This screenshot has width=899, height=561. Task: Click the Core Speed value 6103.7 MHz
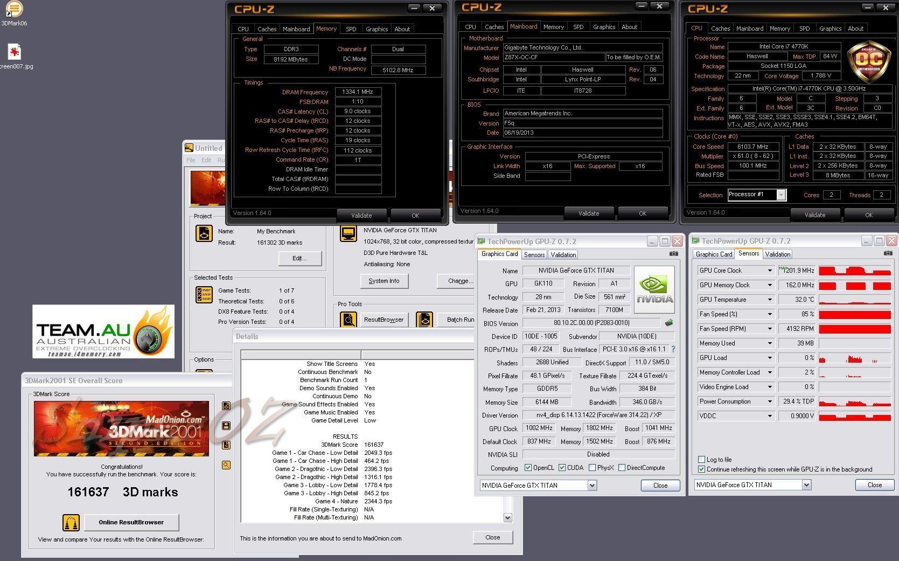point(753,147)
